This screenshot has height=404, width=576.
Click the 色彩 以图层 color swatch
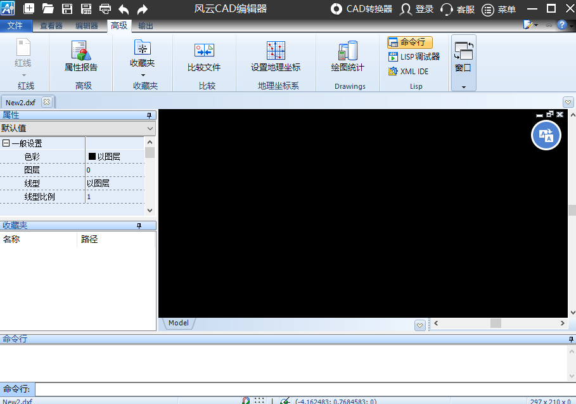(x=93, y=157)
